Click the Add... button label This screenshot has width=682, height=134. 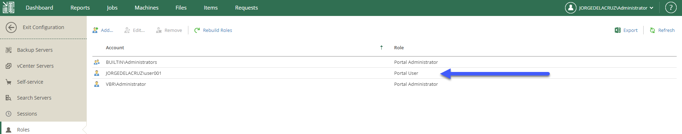pos(107,30)
